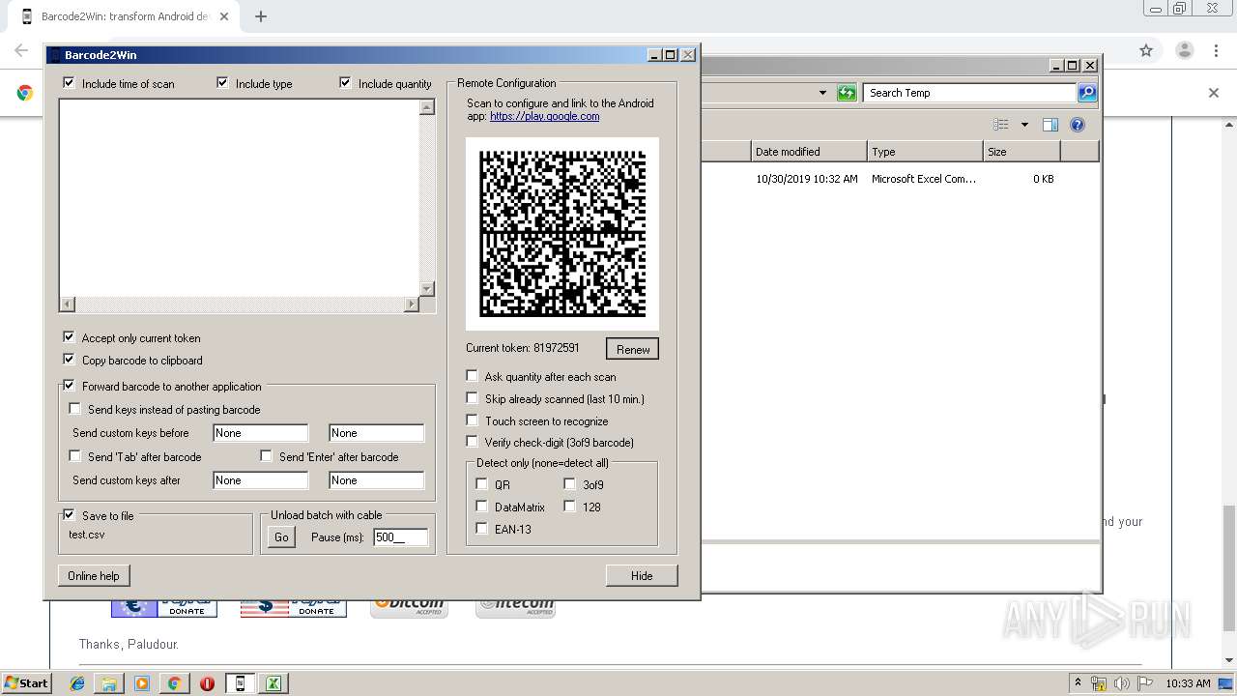Open the view options dropdown arrow in Explorer

(x=1024, y=125)
